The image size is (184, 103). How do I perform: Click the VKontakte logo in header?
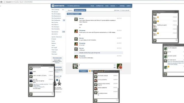click(58, 6)
